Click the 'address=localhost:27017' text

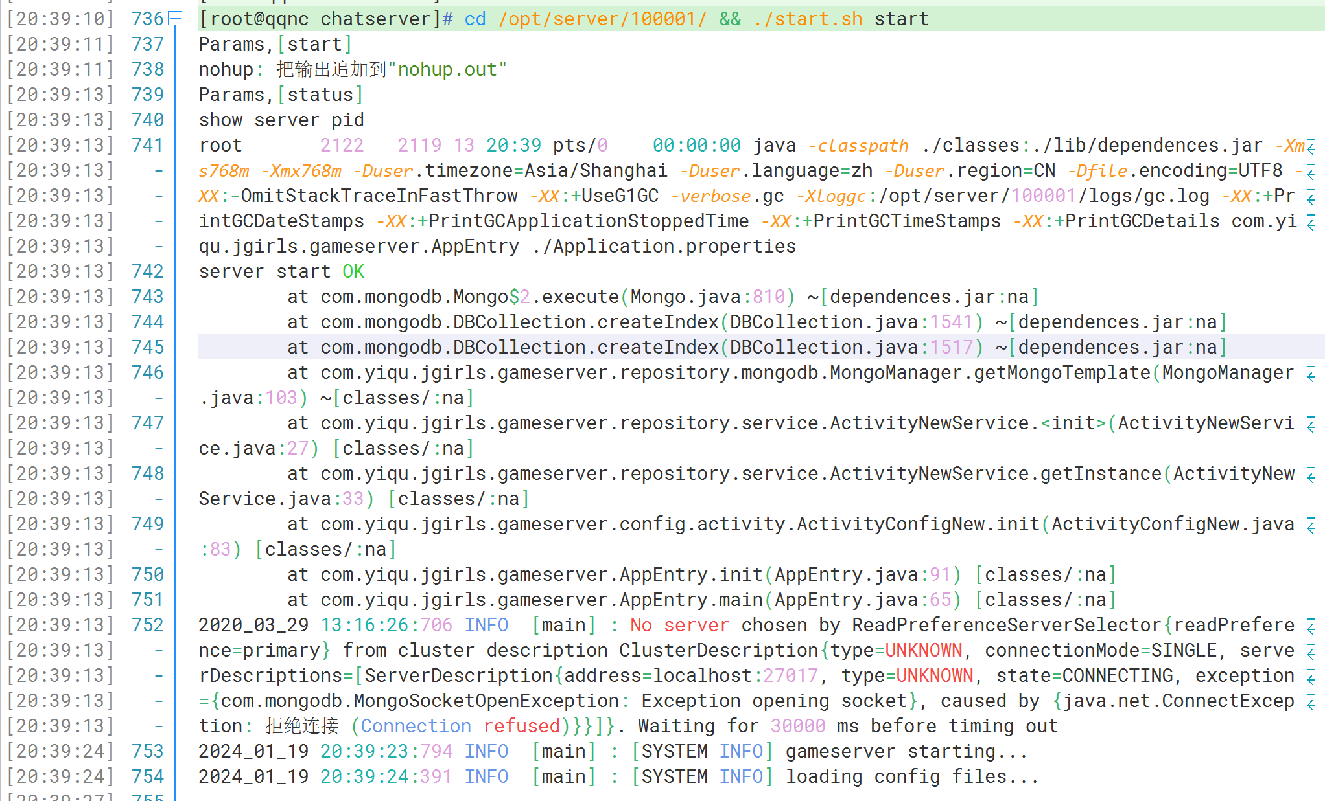[691, 675]
